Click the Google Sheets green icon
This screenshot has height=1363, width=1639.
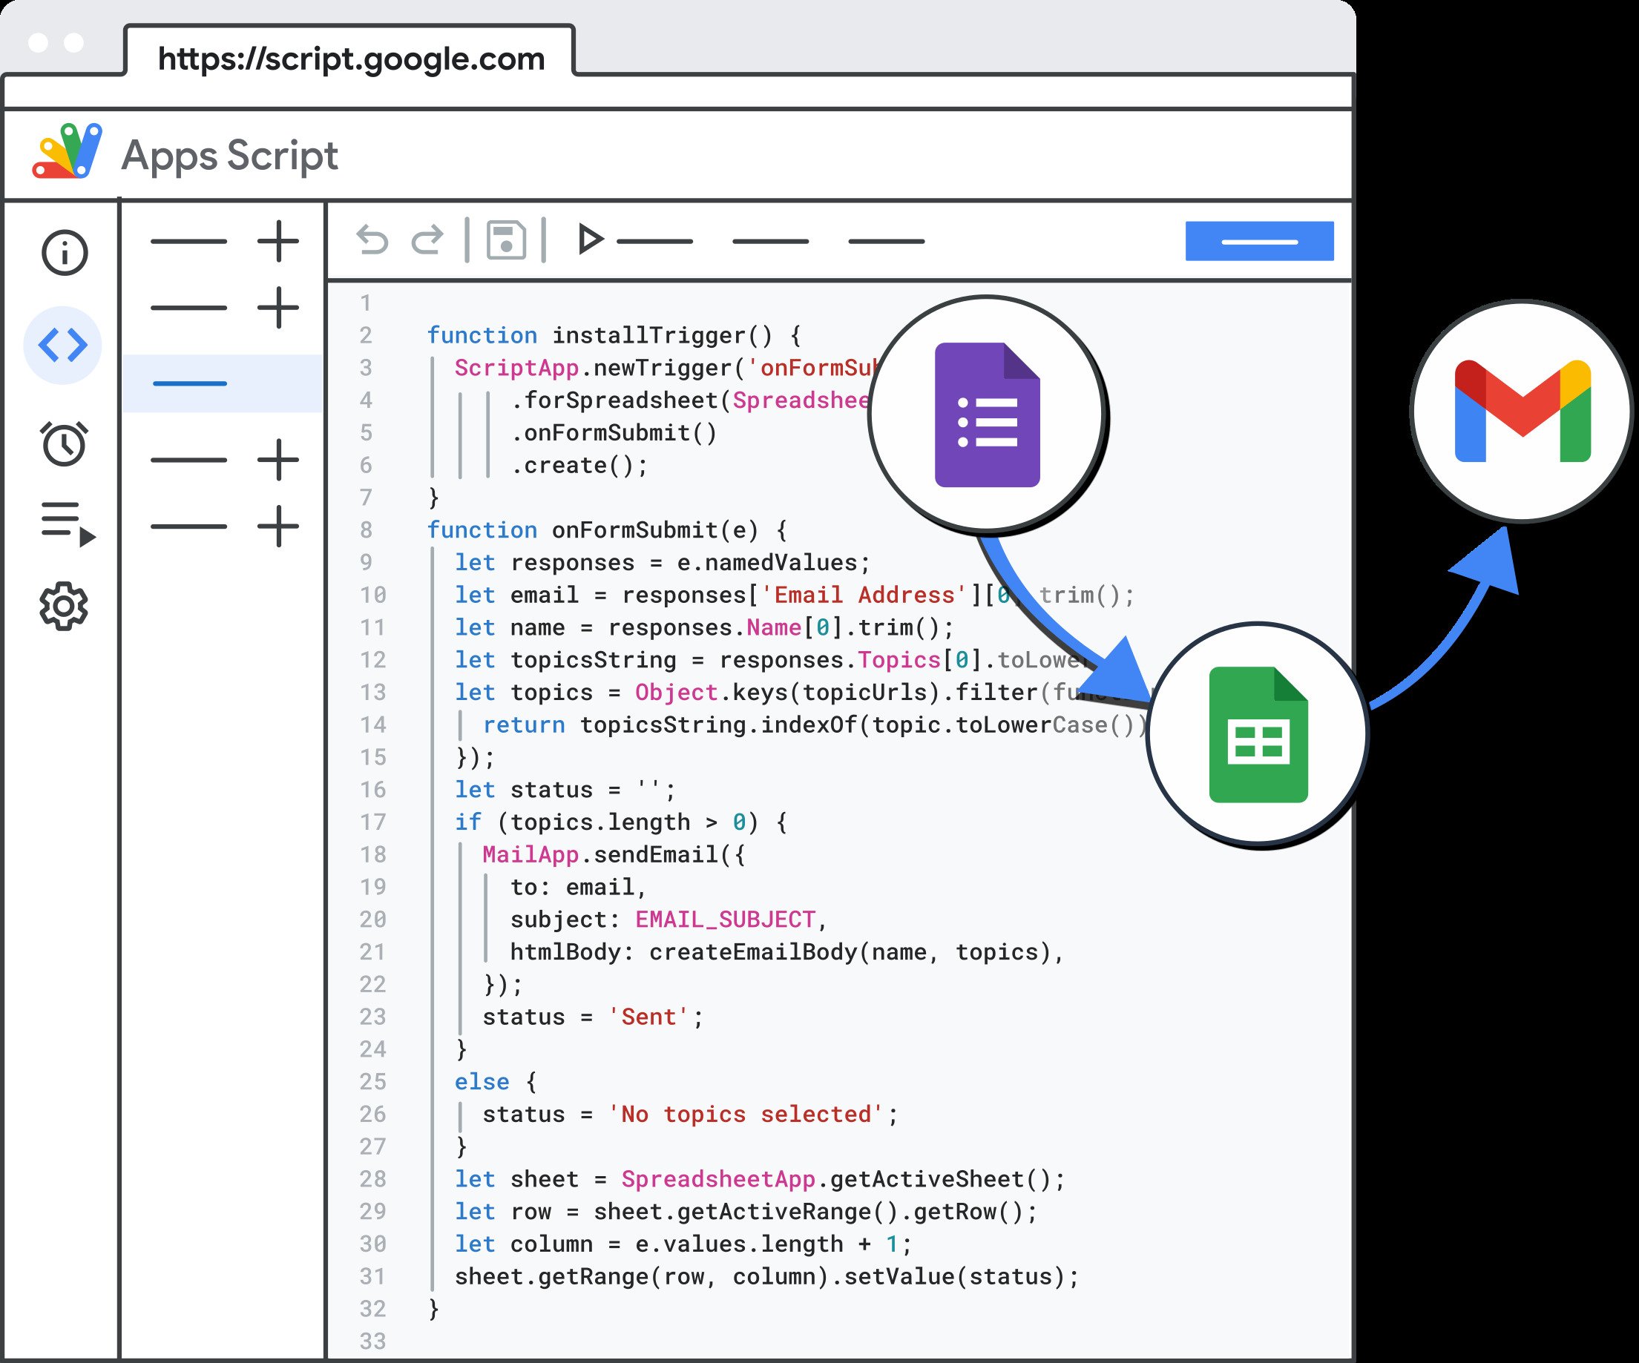[1258, 734]
